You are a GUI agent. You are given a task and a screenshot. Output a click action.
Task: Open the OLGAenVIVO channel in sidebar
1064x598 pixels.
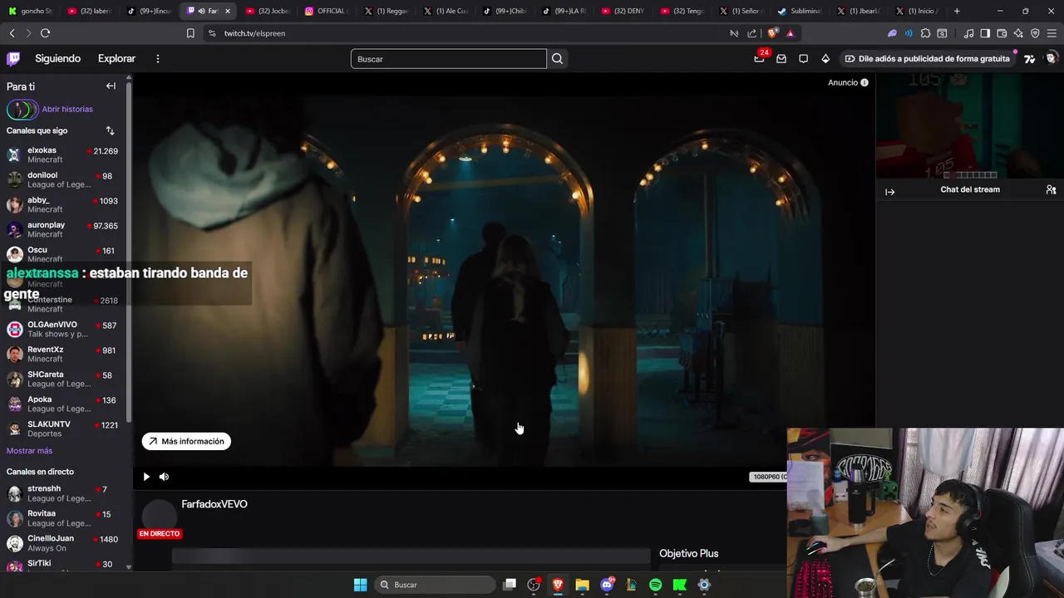pyautogui.click(x=63, y=329)
